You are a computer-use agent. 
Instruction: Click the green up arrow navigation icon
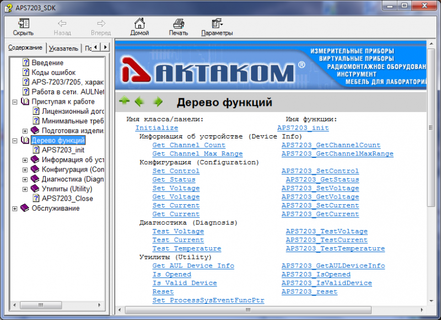click(125, 100)
